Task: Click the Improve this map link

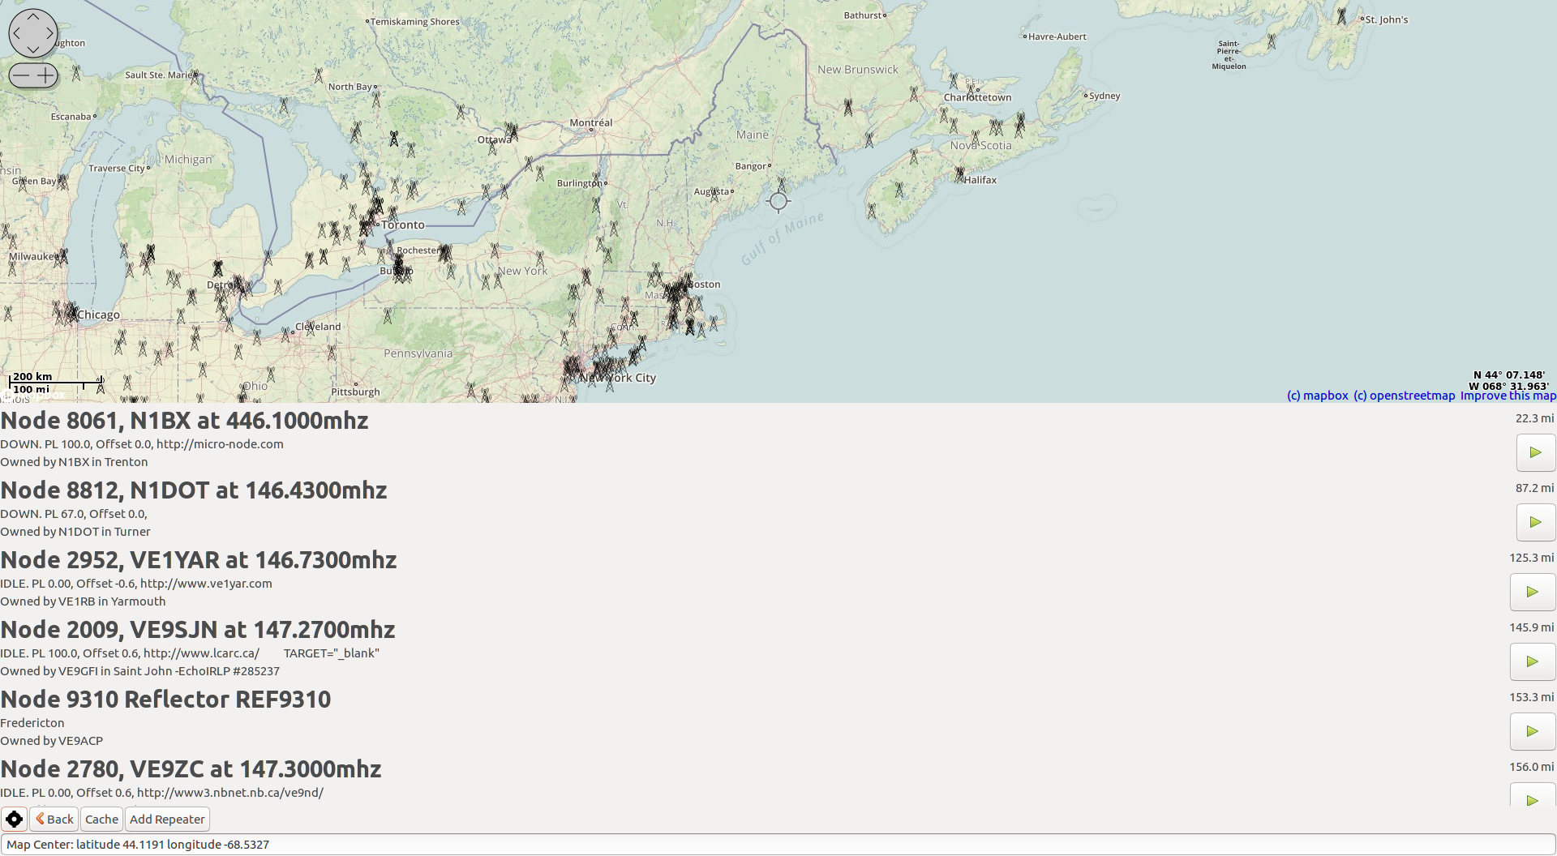Action: [x=1508, y=395]
